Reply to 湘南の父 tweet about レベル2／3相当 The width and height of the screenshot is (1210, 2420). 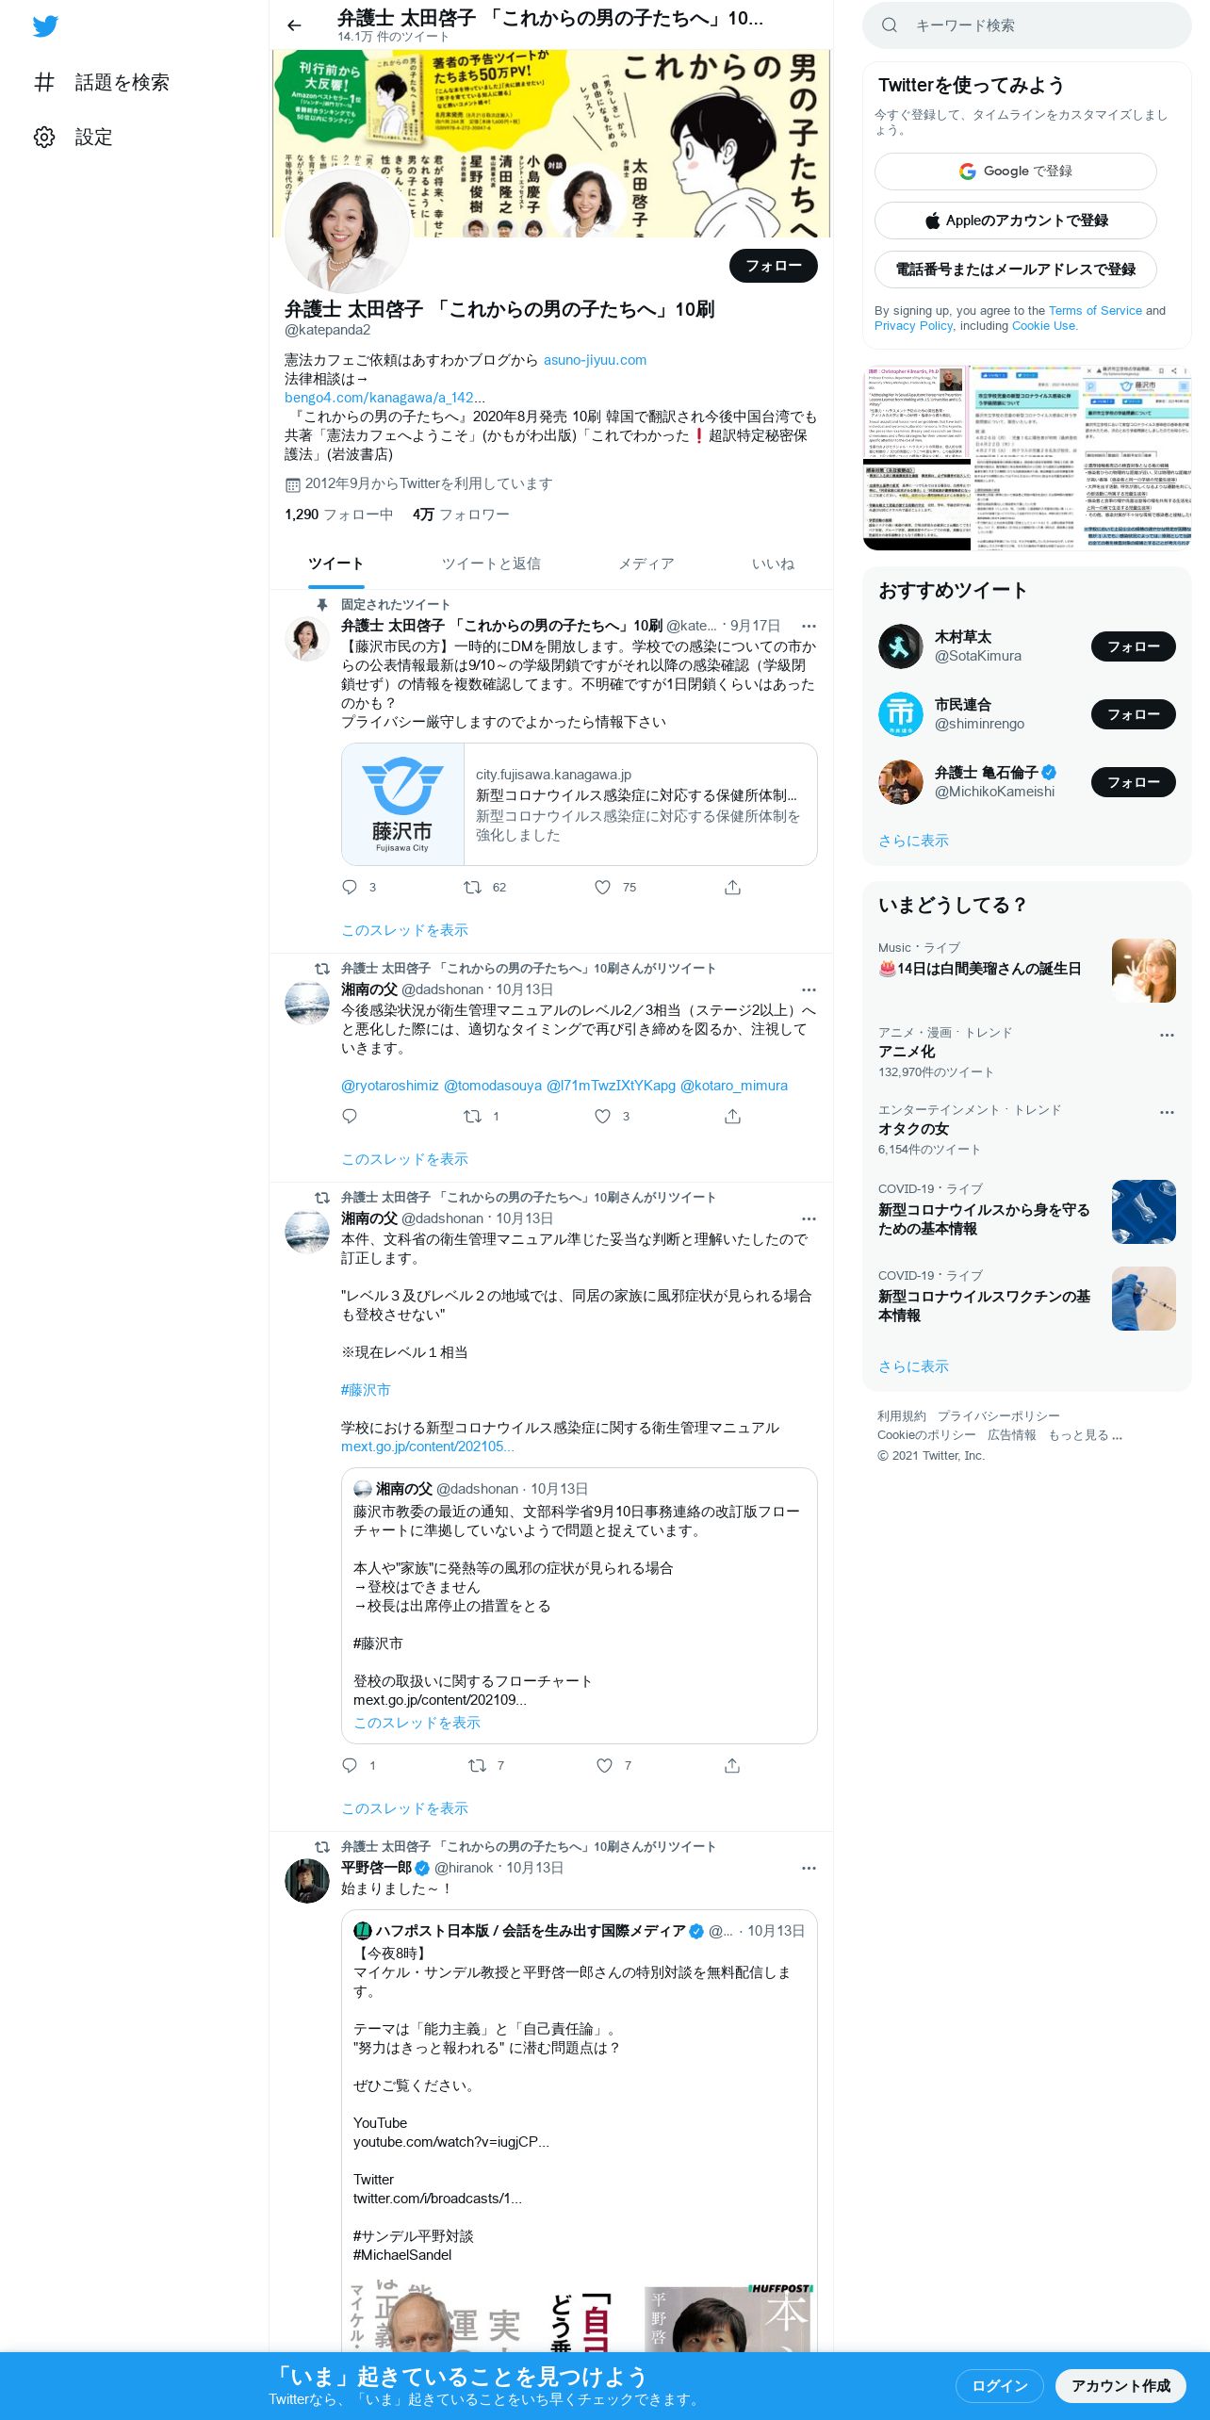point(350,1117)
